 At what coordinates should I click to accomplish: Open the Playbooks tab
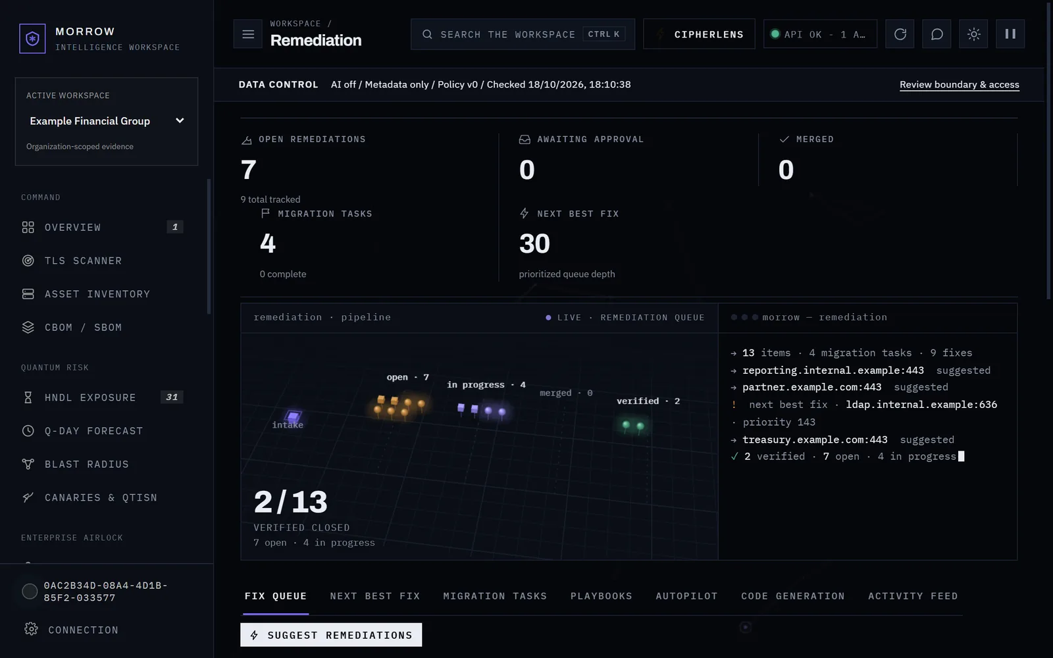(602, 596)
